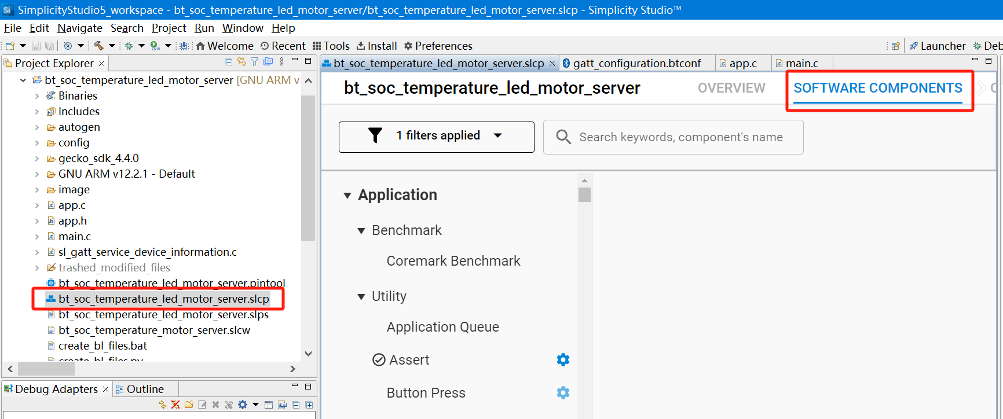The width and height of the screenshot is (1003, 419).
Task: Click the Debug bug icon
Action: [129, 46]
